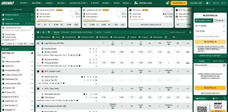Viewport: 228px width, 112px height.
Task: Favorite the Gamba Osaka top card star
Action: click(79, 10)
